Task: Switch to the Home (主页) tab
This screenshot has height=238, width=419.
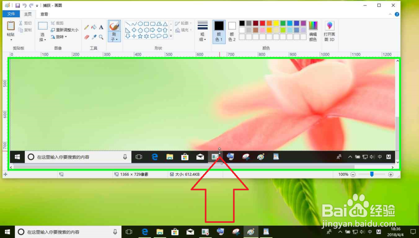Action: point(28,14)
